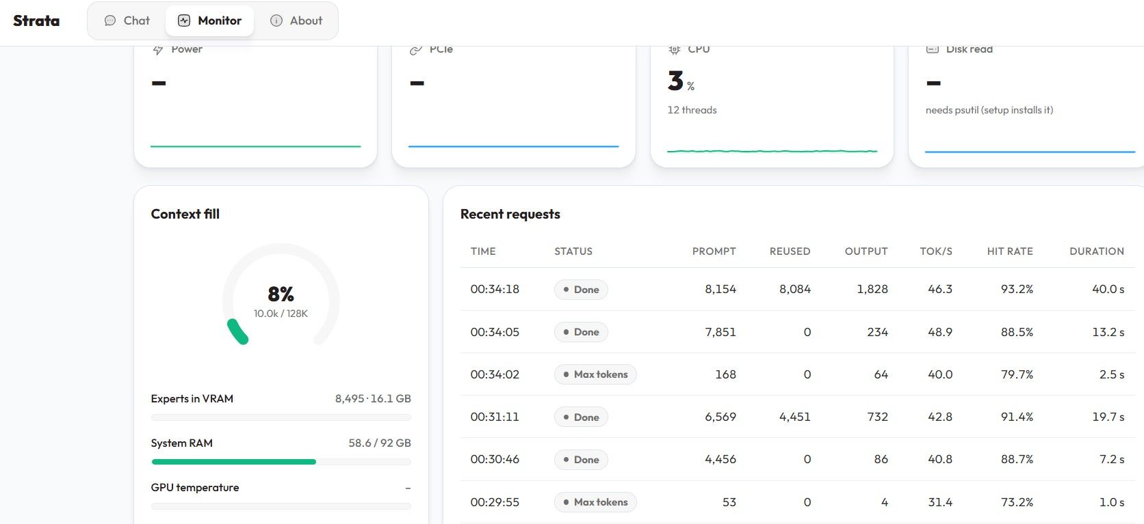Click the CPU usage sparkline graph

pyautogui.click(x=772, y=150)
